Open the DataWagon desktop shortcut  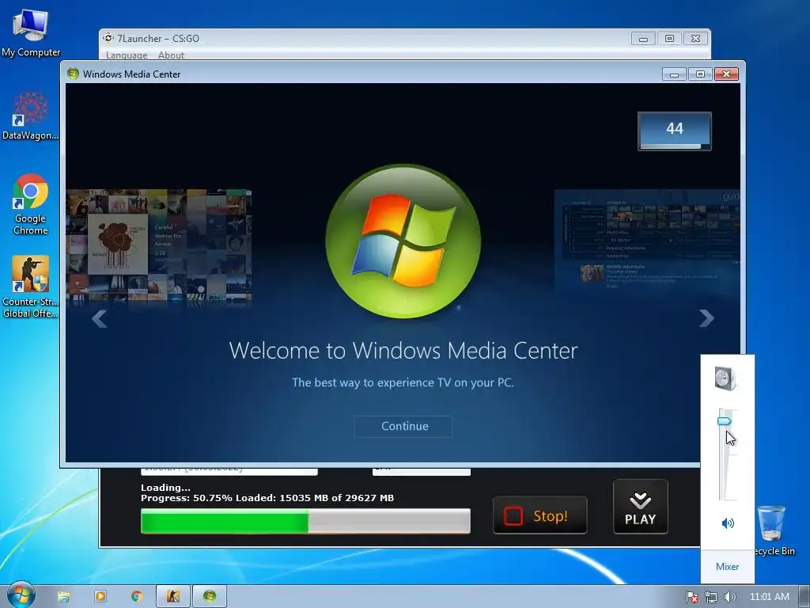pos(31,116)
